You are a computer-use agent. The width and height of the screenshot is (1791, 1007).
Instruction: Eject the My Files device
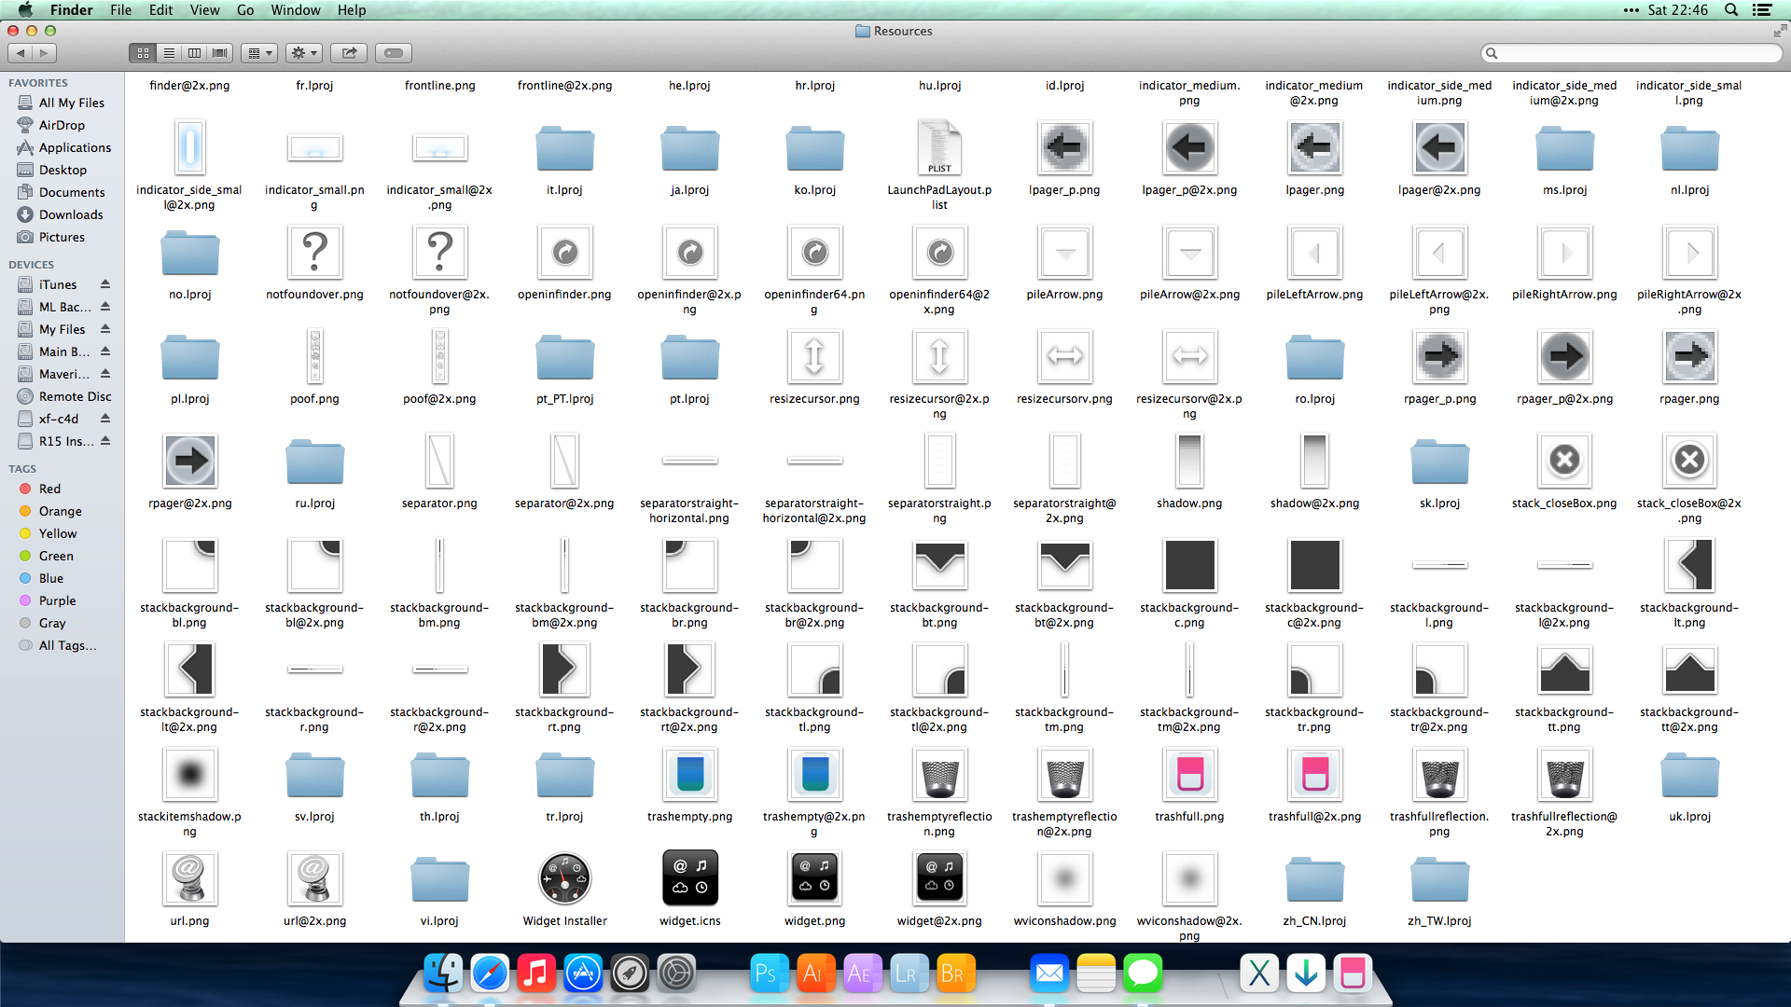(x=105, y=329)
